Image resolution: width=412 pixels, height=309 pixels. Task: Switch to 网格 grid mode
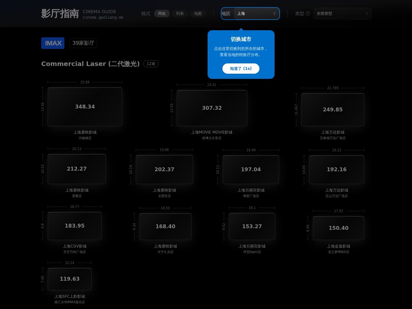(162, 14)
